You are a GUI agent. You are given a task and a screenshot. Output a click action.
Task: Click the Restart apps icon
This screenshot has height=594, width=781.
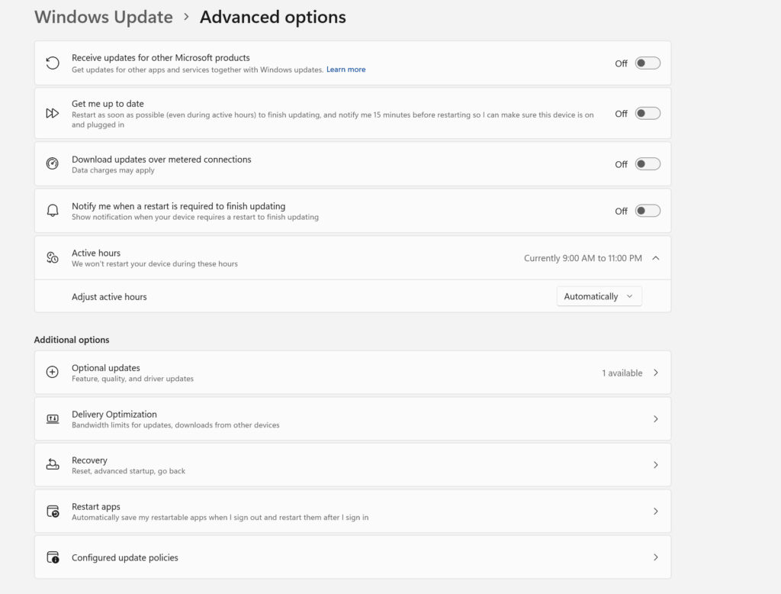pos(53,512)
